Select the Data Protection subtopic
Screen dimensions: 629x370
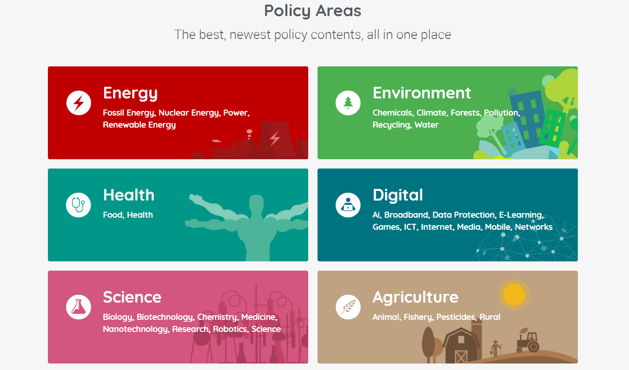(x=463, y=215)
